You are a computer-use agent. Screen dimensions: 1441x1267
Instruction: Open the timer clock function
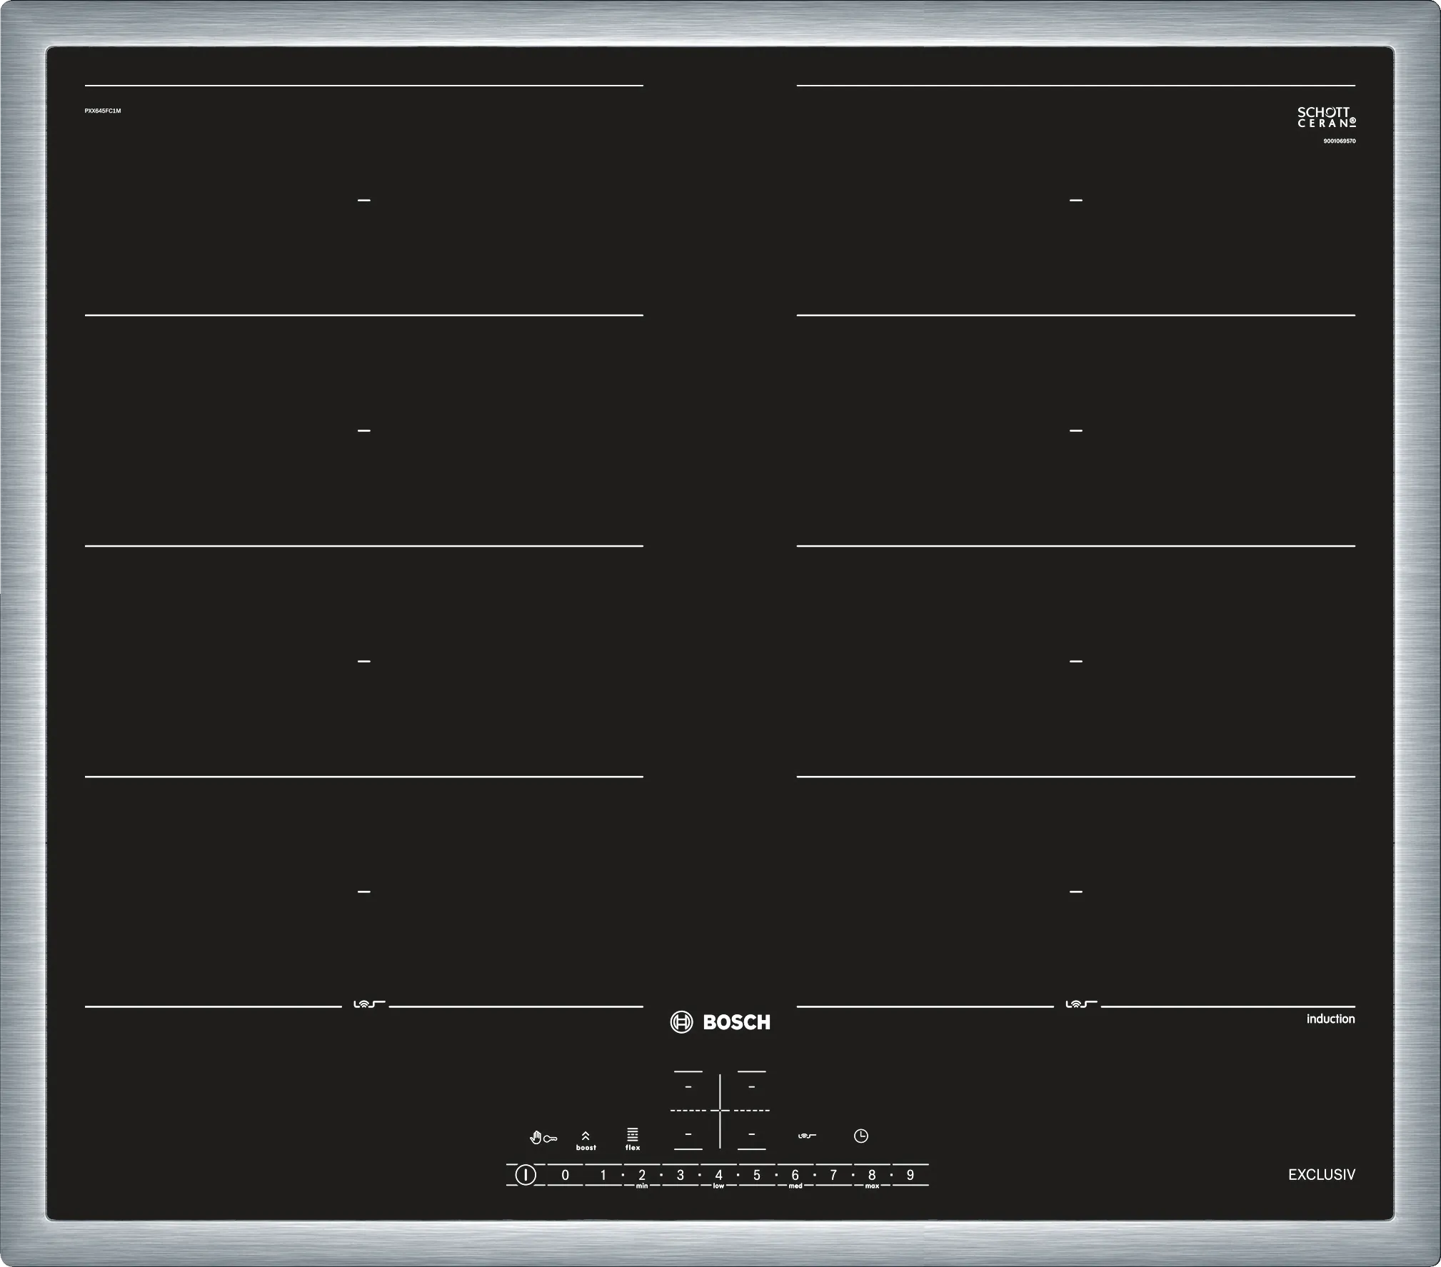point(861,1136)
